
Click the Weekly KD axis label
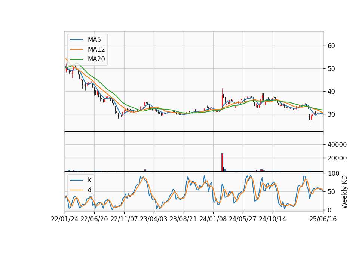(x=344, y=192)
